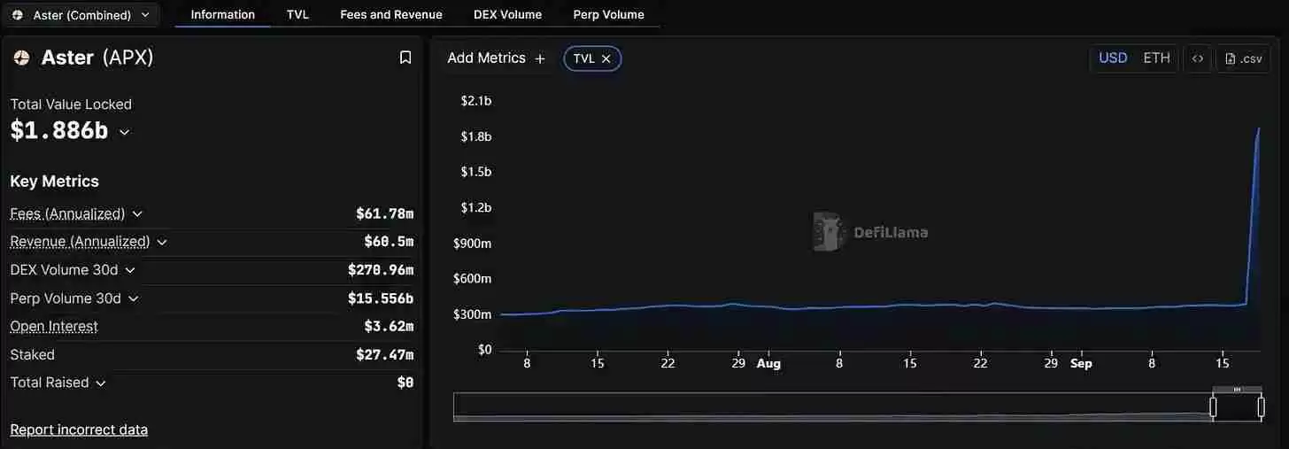The height and width of the screenshot is (449, 1289).
Task: Click the $1.886b TVL value
Action: [x=59, y=131]
